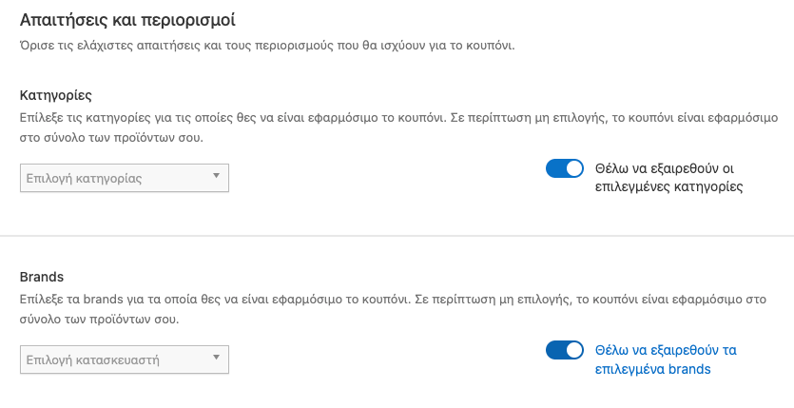Screen dimensions: 794x408
Task: Click the arrow icon in the manufacturer dropdown
Action: coord(216,358)
